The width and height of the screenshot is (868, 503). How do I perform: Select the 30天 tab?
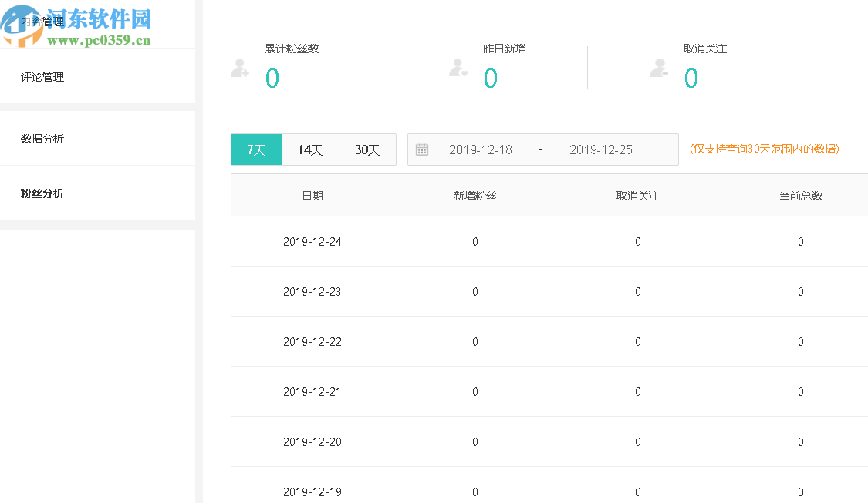tap(368, 149)
